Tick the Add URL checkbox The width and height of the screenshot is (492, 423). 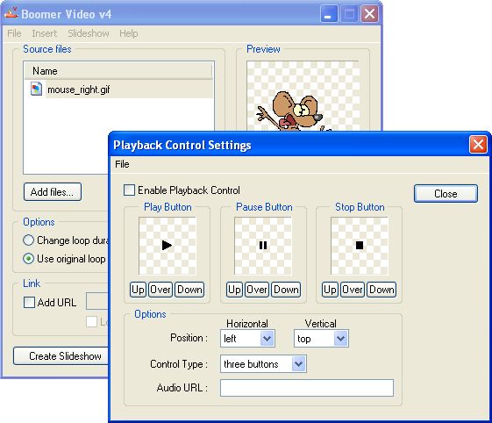tap(29, 303)
